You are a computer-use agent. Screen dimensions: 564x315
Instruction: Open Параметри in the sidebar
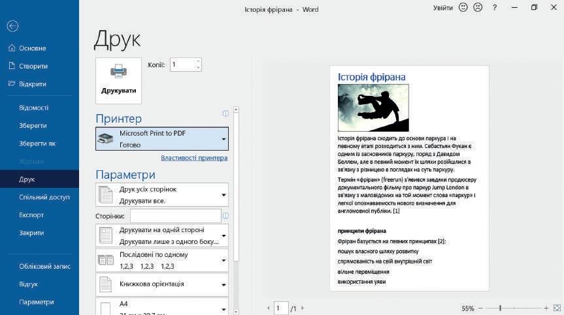37,302
